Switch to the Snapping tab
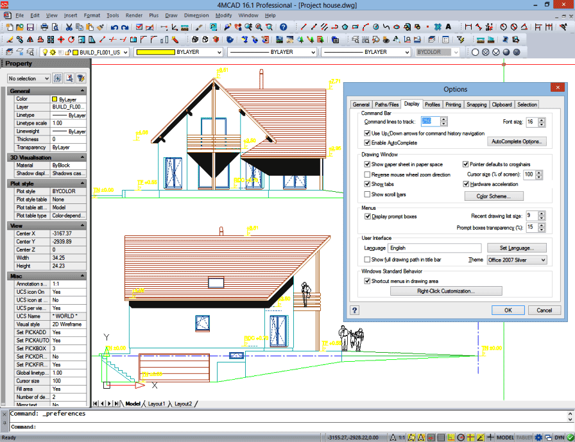 pos(476,104)
